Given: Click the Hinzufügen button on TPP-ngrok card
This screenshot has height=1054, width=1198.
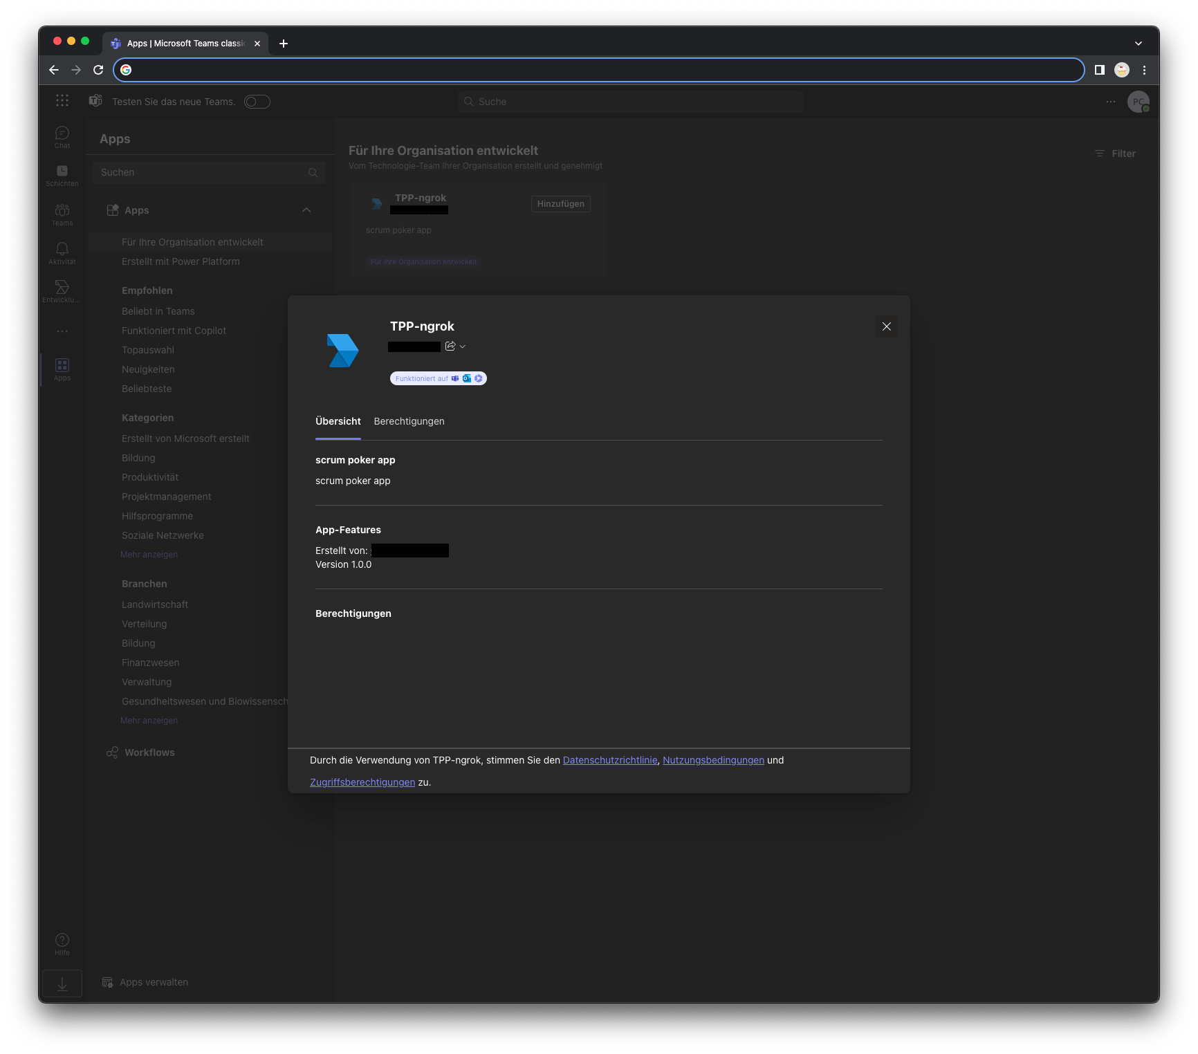Looking at the screenshot, I should point(560,204).
